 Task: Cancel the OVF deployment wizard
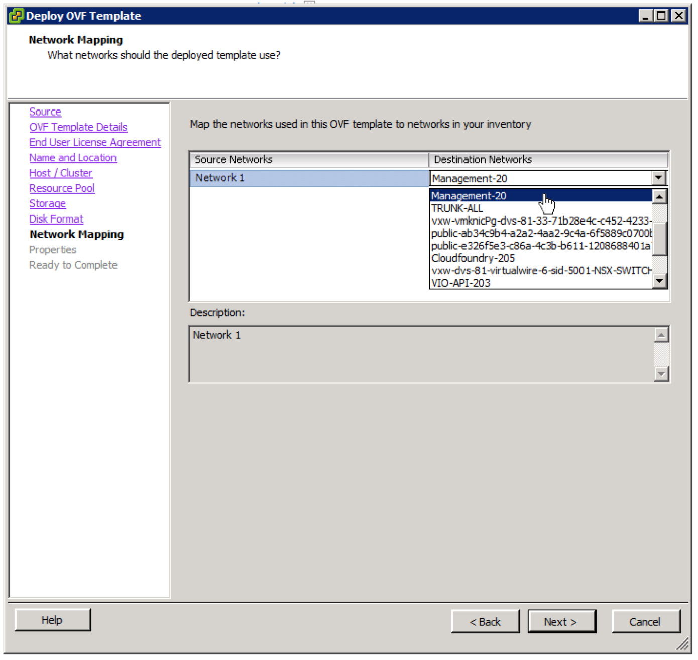(x=645, y=623)
